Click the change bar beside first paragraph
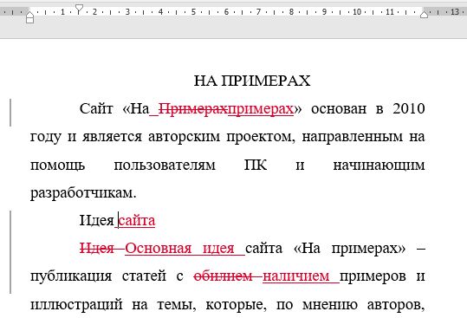The image size is (467, 318). (10, 113)
